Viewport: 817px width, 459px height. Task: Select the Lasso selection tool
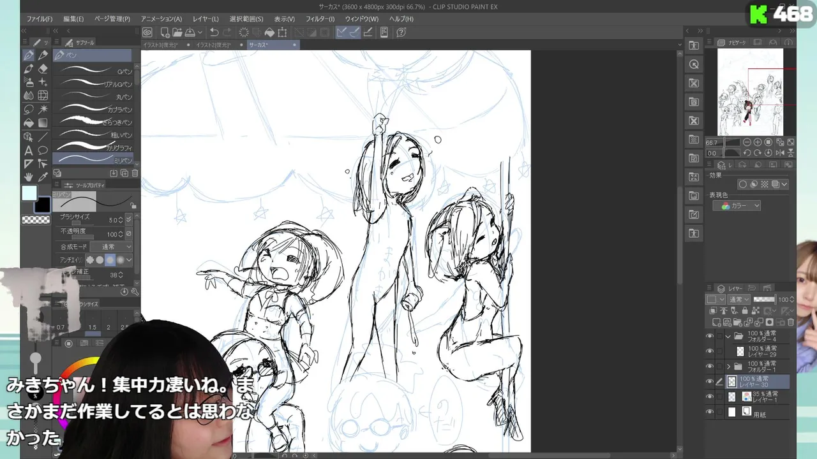29,109
